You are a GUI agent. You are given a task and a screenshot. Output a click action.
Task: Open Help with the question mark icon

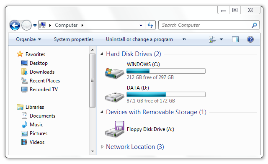250,39
